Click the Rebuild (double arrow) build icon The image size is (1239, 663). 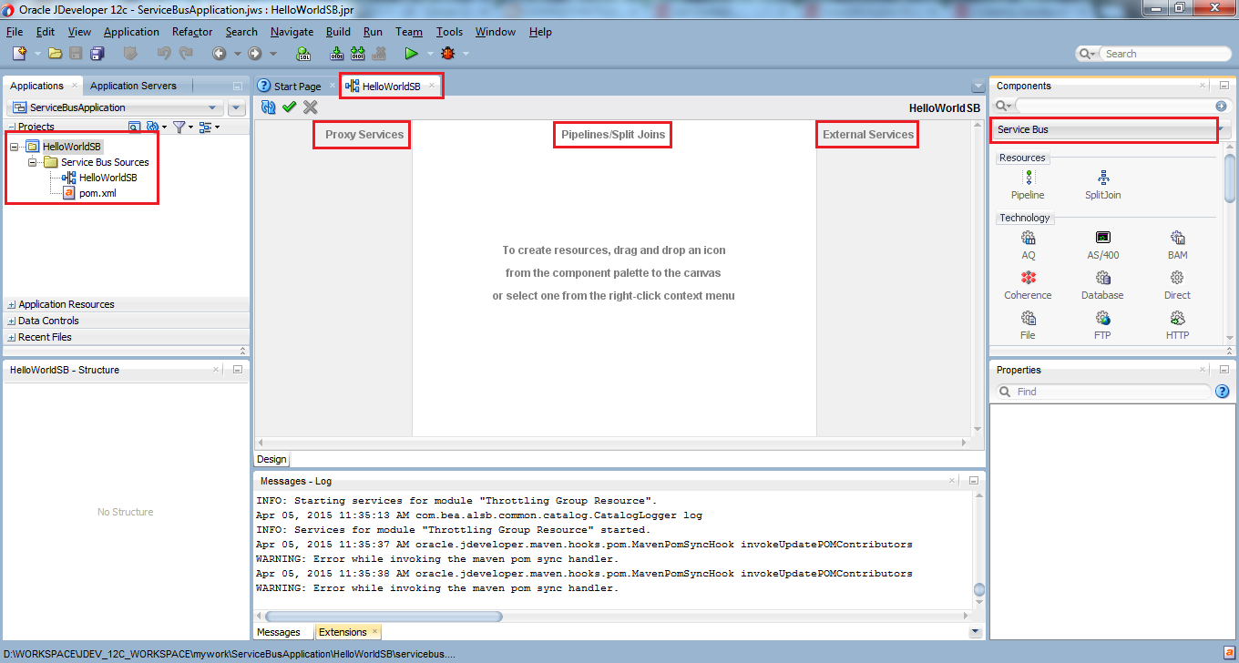358,54
